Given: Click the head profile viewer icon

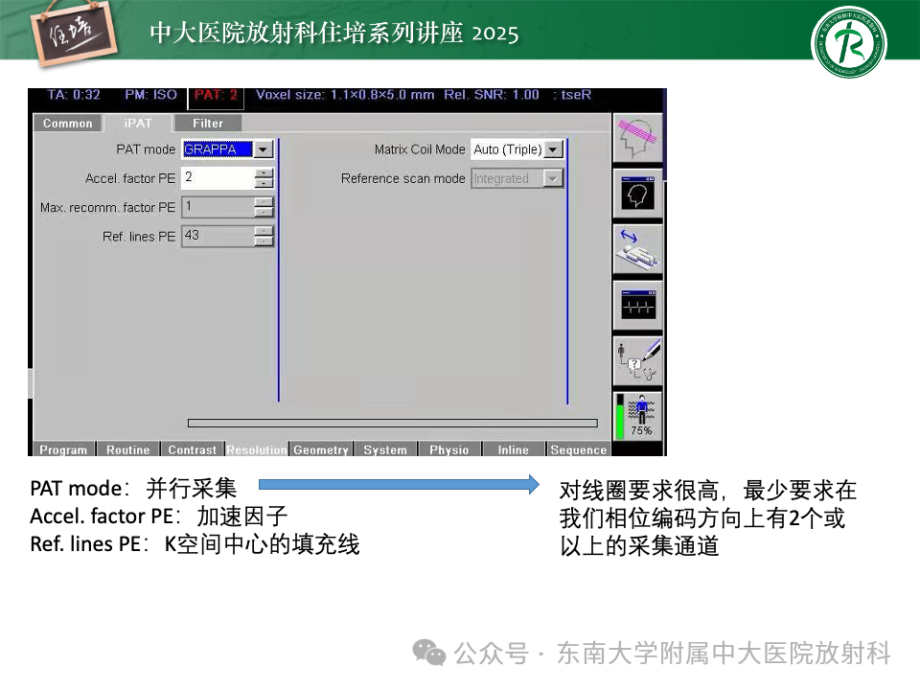Looking at the screenshot, I should pos(637,195).
